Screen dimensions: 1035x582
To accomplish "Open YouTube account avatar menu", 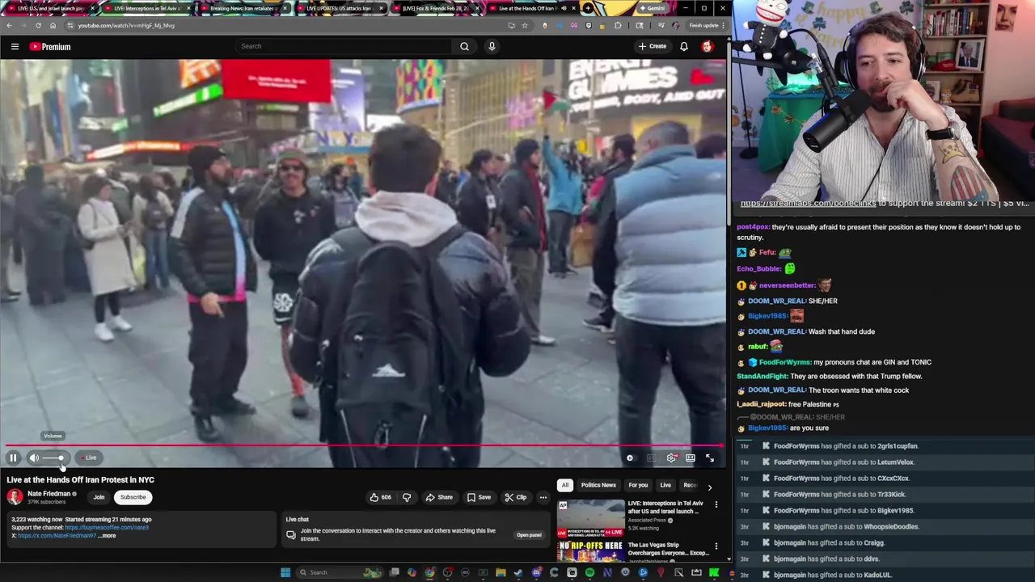I will coord(708,46).
